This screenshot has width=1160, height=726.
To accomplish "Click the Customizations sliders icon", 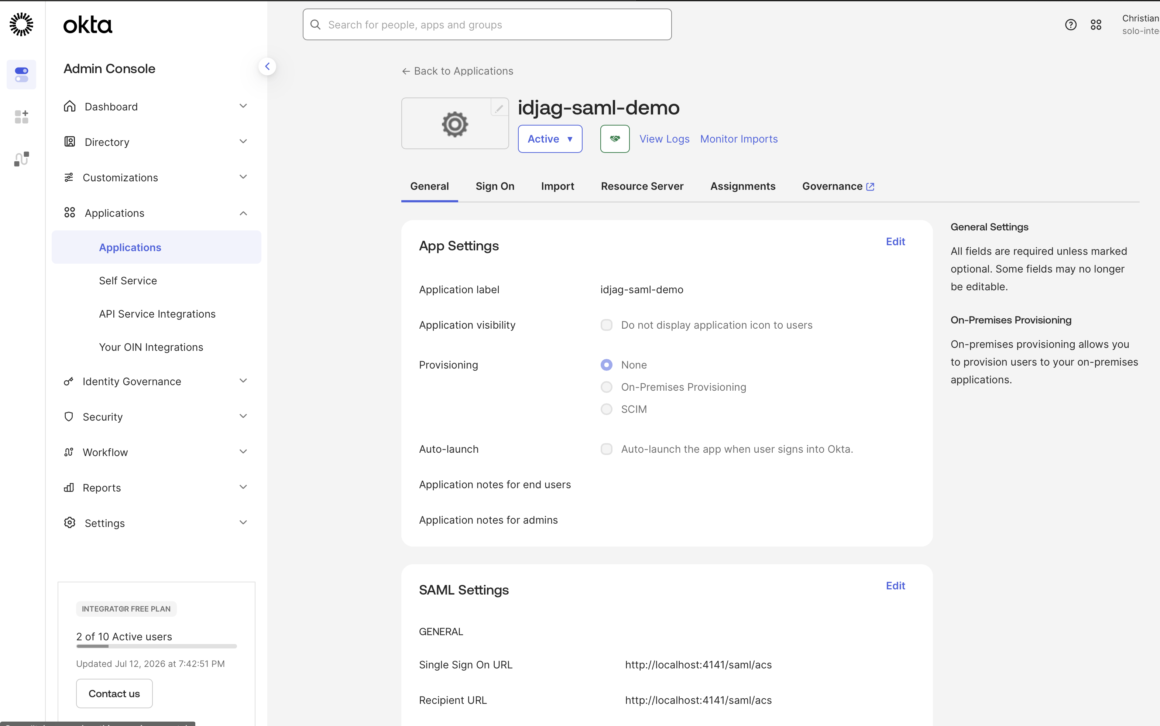I will pos(69,177).
